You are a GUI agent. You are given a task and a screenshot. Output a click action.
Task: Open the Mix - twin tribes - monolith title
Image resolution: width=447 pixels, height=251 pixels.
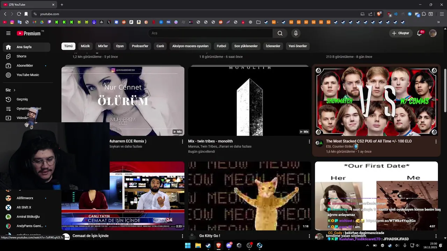tap(210, 141)
